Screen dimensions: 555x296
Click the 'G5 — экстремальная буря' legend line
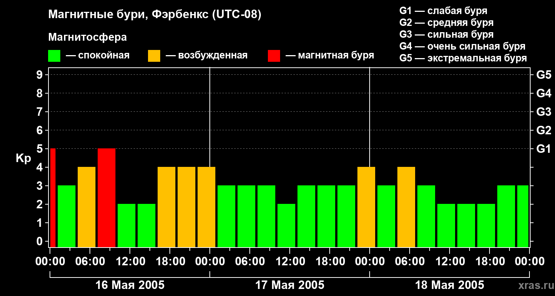click(x=463, y=58)
